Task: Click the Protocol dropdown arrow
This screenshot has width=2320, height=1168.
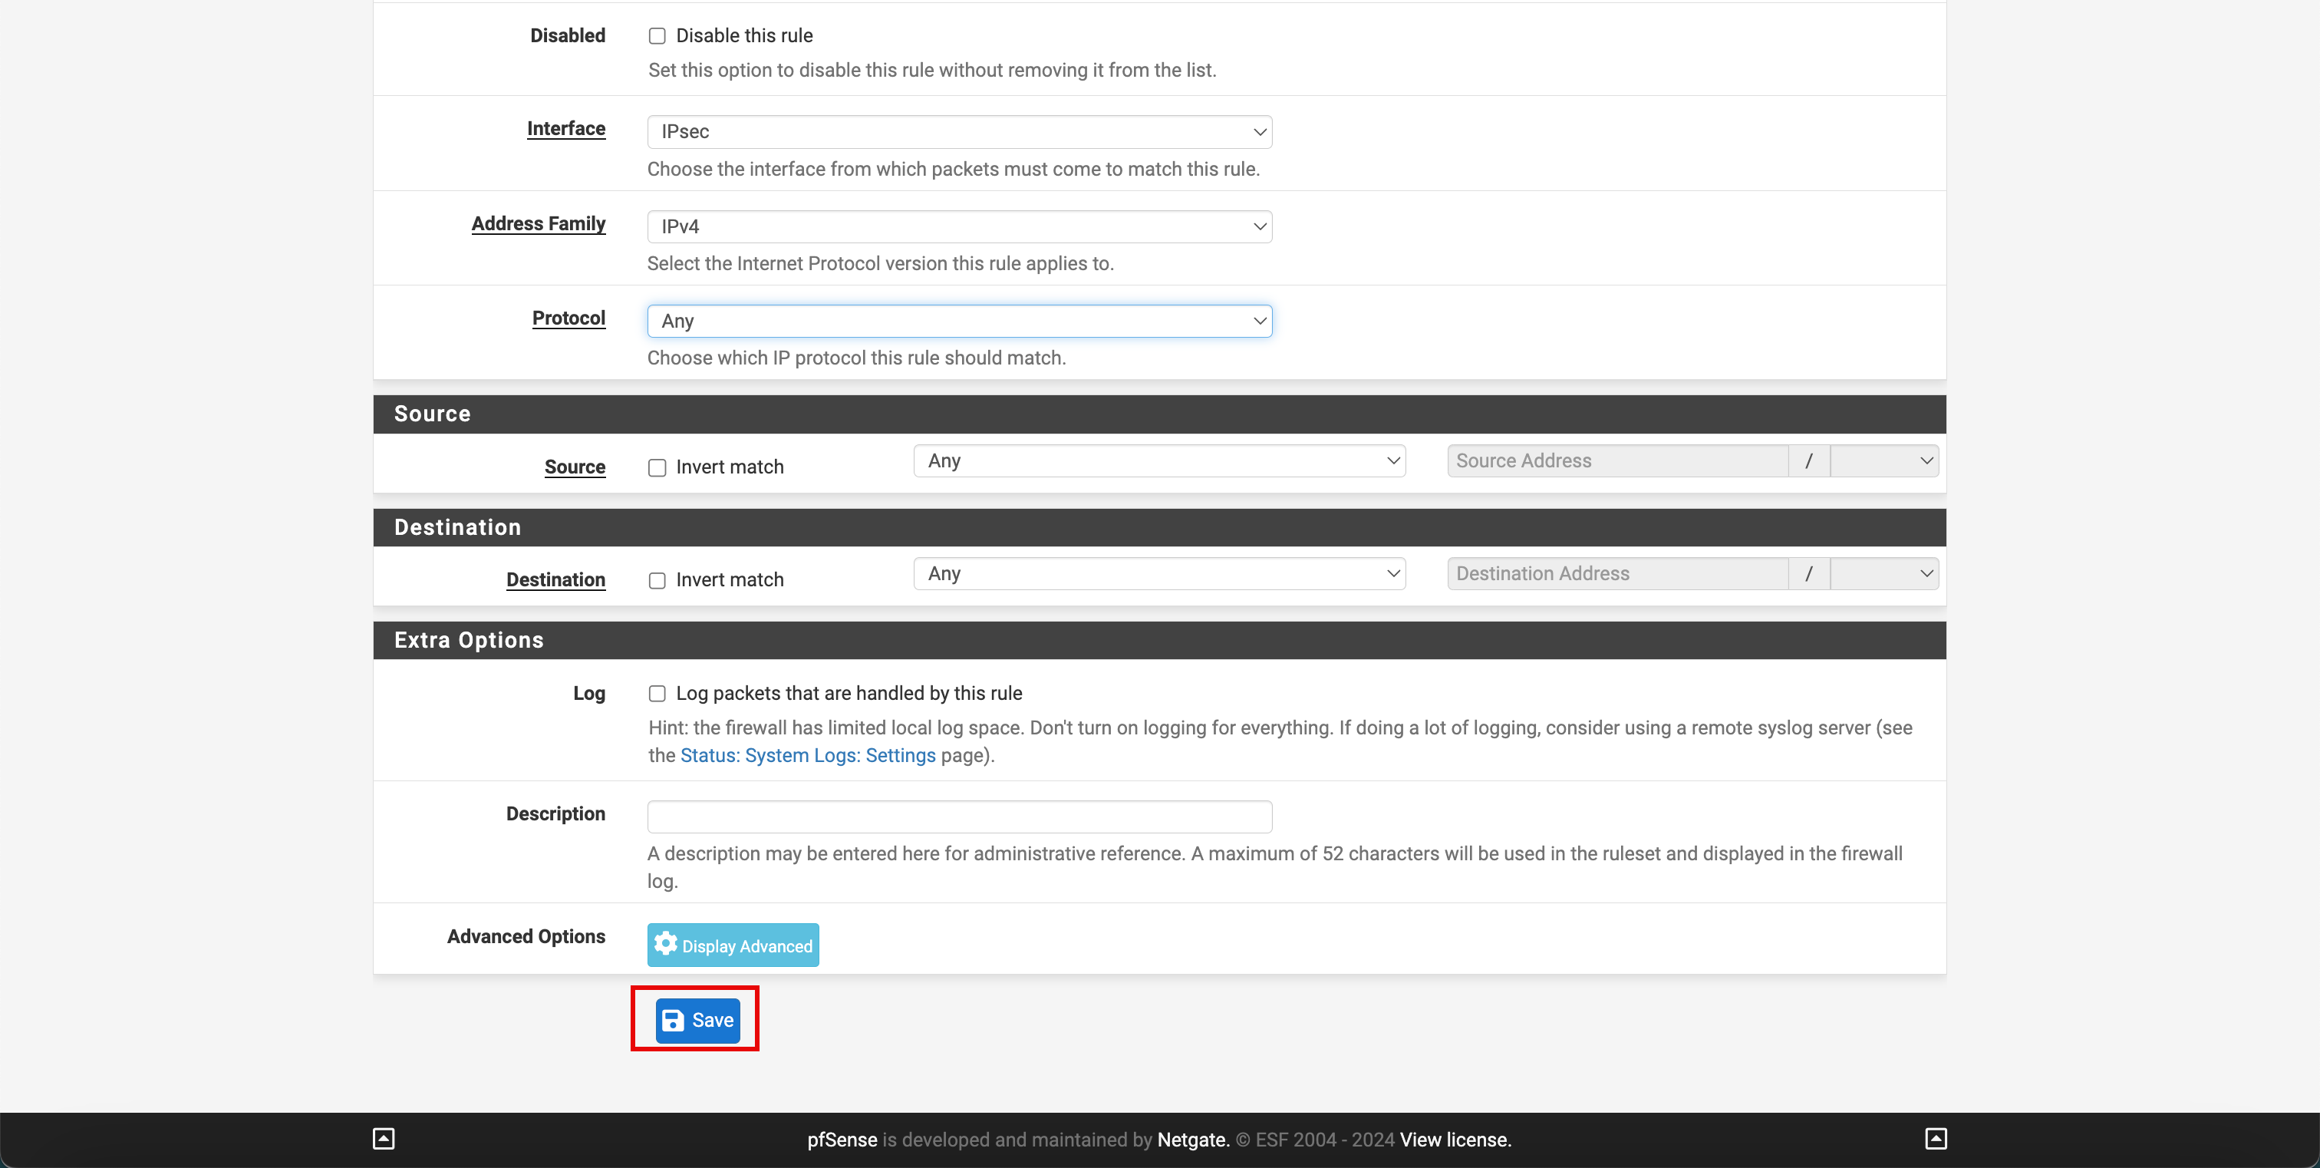Action: point(1255,320)
